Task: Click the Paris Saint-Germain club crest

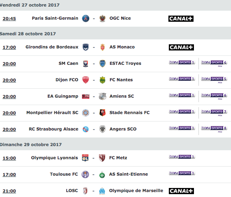Action: (86, 18)
